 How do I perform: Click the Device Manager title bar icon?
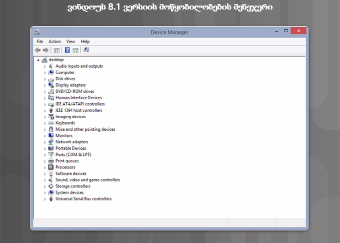pyautogui.click(x=36, y=32)
